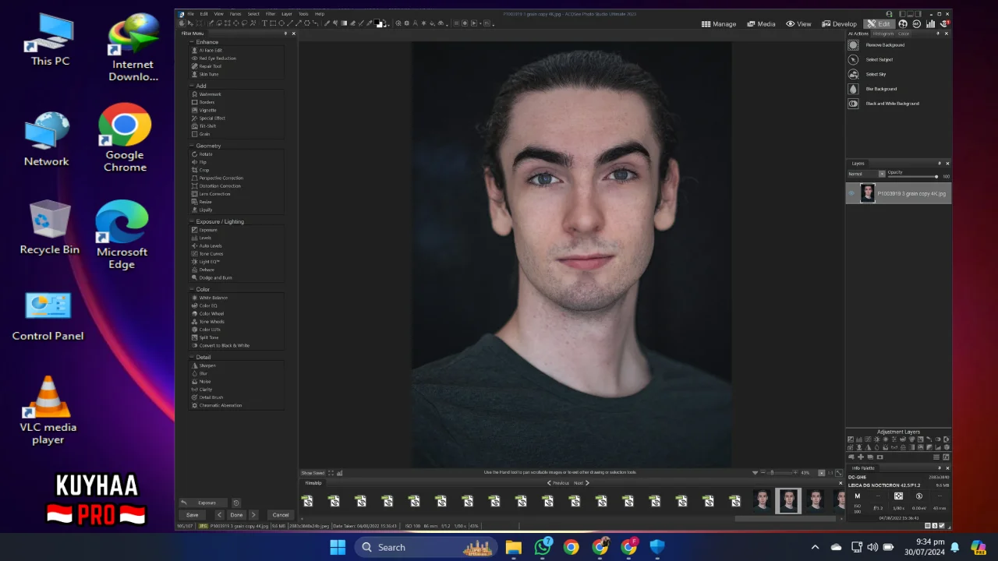Collapse the Add filter group

coord(192,86)
